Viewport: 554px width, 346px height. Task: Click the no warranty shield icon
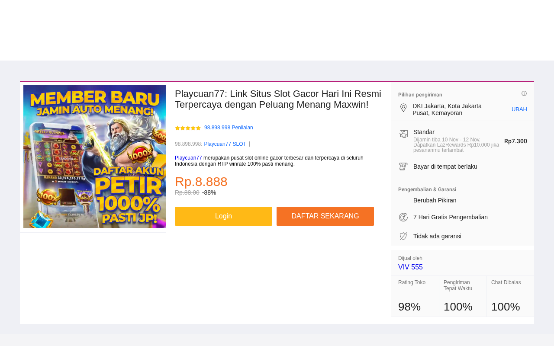point(403,236)
